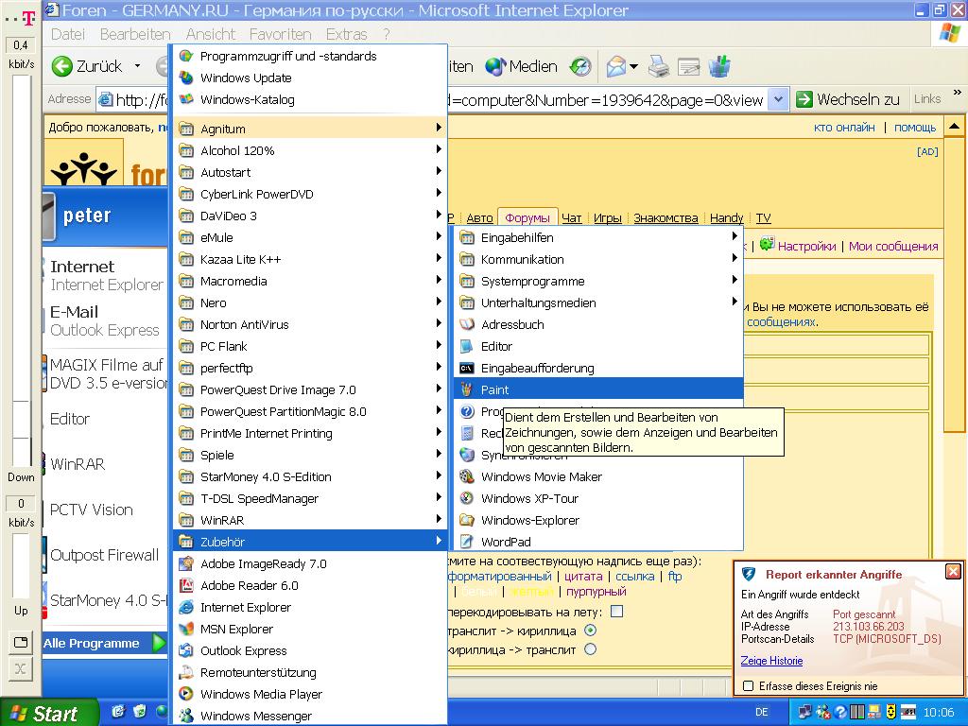Click the MSN Explorer butterfly icon
The width and height of the screenshot is (968, 726).
coord(186,629)
